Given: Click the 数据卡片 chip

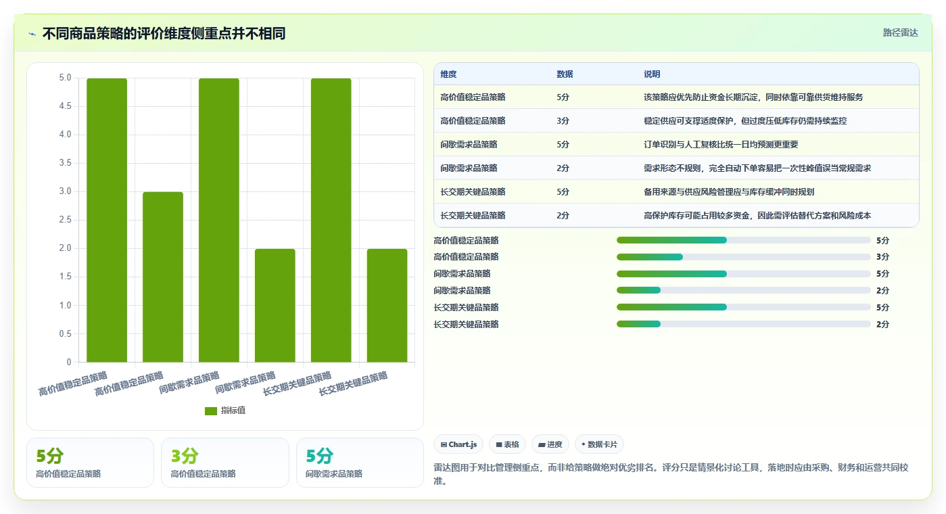Looking at the screenshot, I should (x=599, y=444).
